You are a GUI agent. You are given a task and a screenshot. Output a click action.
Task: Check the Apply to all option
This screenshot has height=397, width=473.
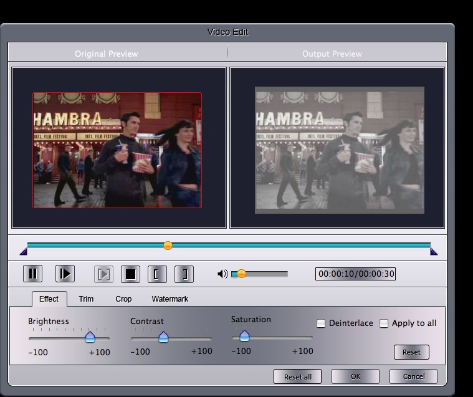click(x=384, y=323)
